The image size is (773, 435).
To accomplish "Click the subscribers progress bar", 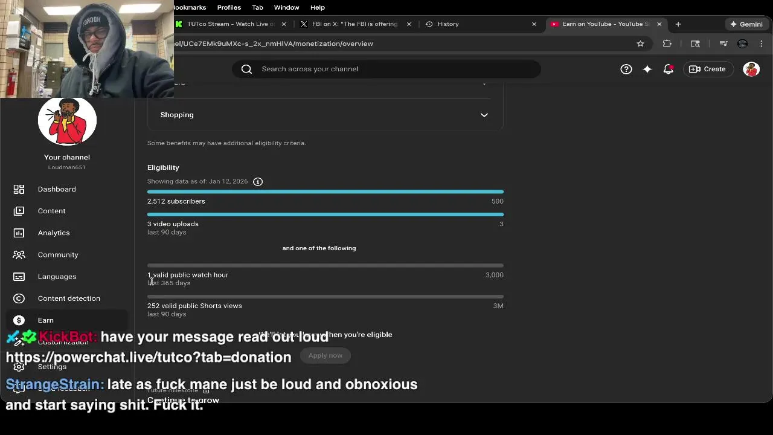I will 326,192.
